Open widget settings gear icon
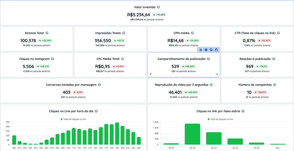Screen dimensions: 294x151 (x=206, y=50)
